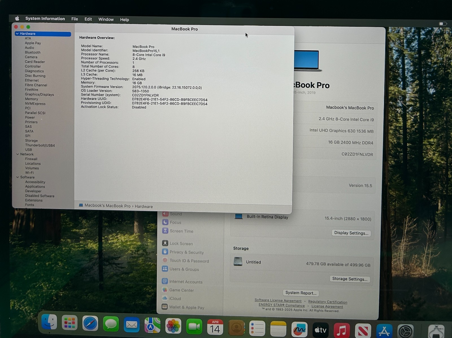Click the Storage Settings button
The height and width of the screenshot is (338, 452).
pyautogui.click(x=350, y=279)
